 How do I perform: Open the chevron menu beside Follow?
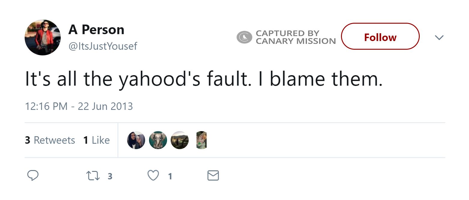coord(439,37)
